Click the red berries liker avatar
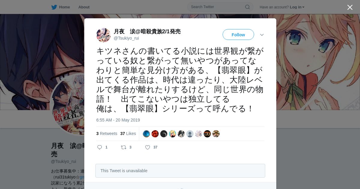Screen dimensions: 360x189 155,134
